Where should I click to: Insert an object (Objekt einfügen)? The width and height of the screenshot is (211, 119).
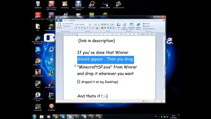pyautogui.click(x=138, y=26)
